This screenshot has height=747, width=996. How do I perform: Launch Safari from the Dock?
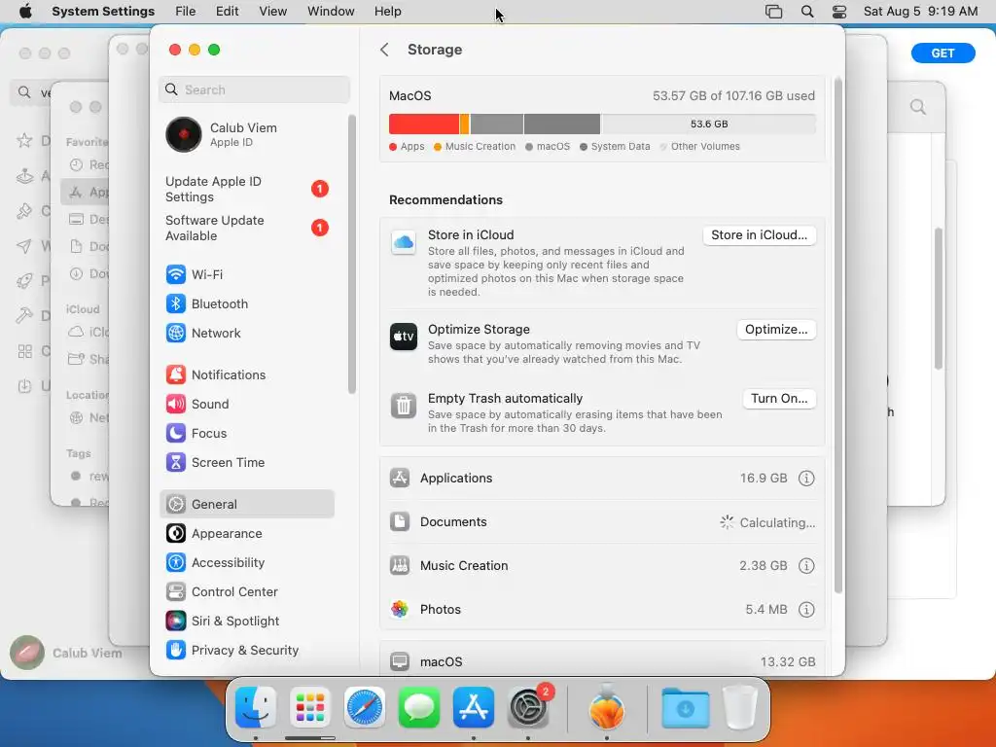[365, 707]
